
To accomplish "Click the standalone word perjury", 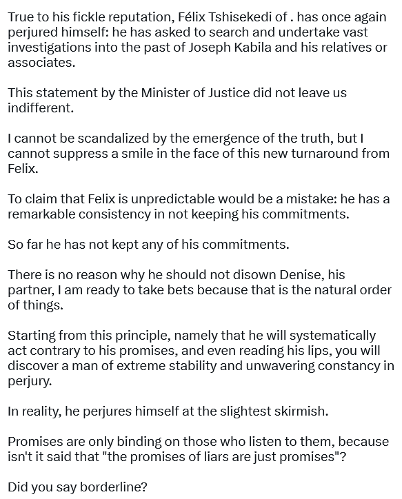I will 30,381.
